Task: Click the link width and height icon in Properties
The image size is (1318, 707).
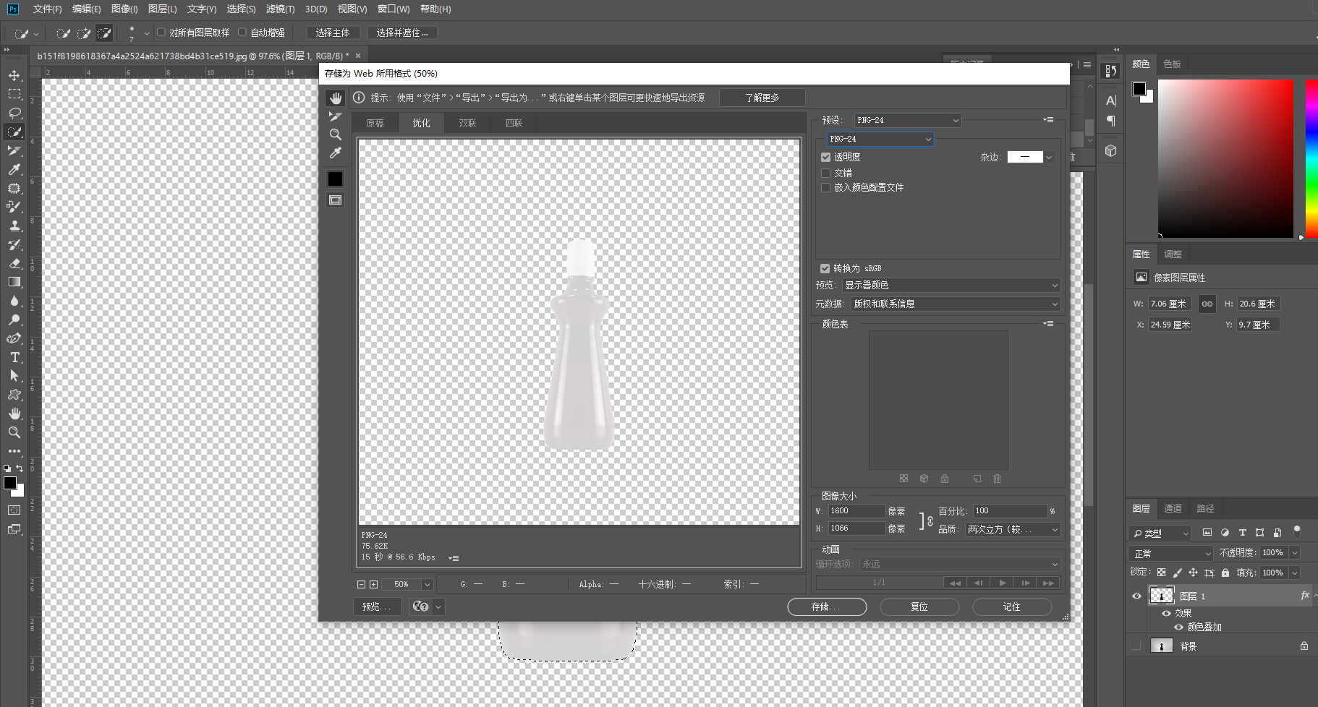Action: [1207, 304]
